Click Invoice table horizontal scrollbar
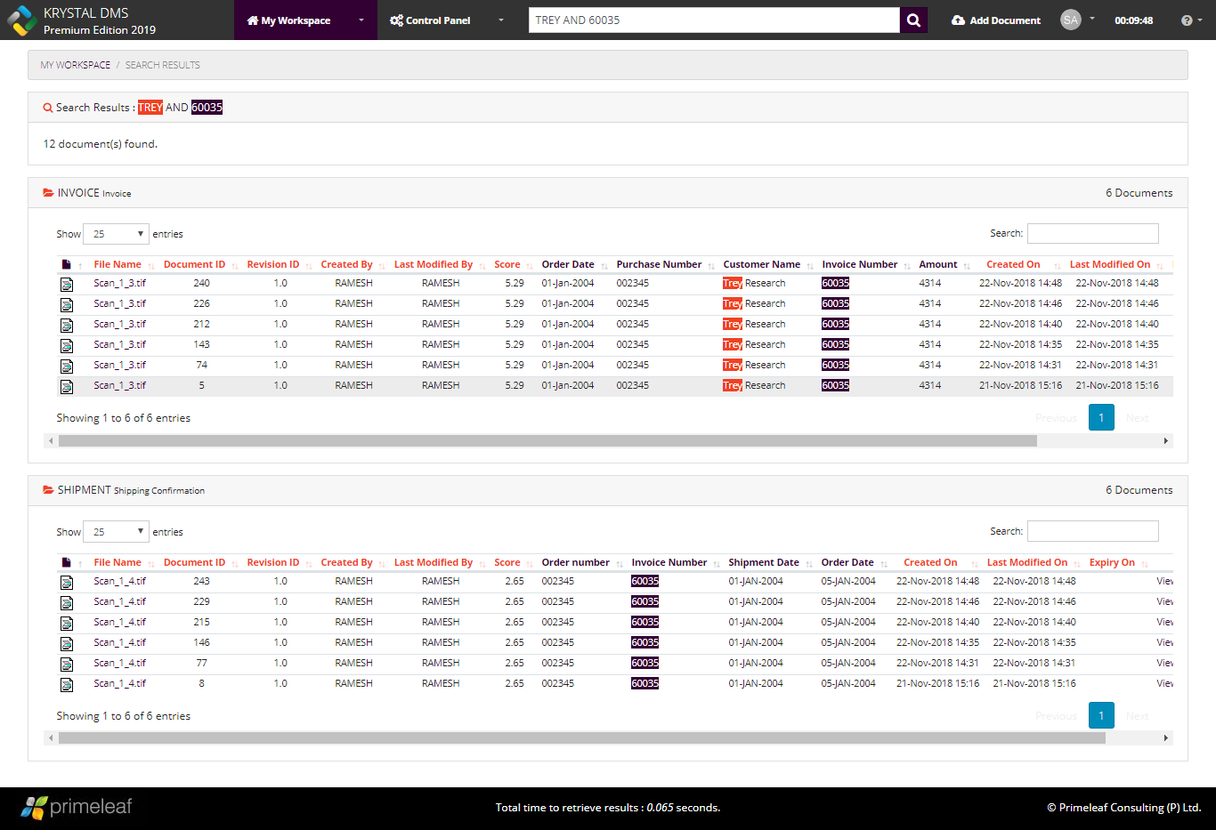This screenshot has height=830, width=1216. pyautogui.click(x=547, y=440)
